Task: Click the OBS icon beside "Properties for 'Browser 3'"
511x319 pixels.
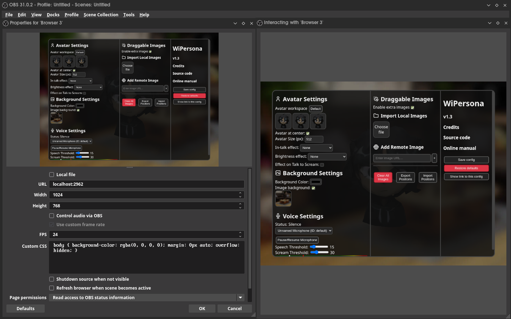Action: coord(6,23)
